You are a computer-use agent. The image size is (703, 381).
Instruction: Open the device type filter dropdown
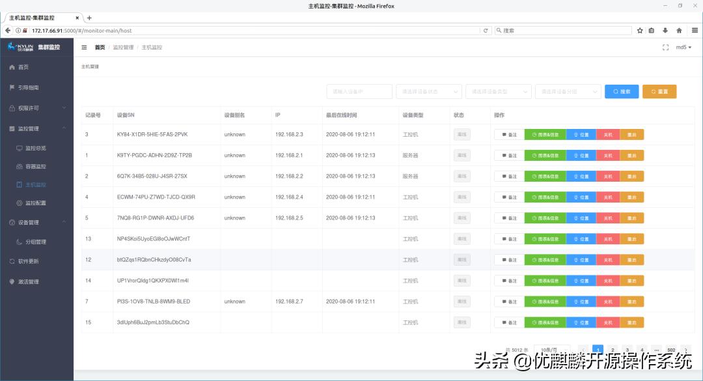coord(497,91)
